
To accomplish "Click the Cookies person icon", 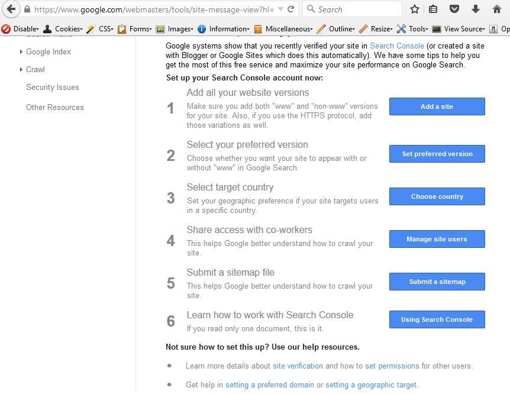I will [47, 29].
